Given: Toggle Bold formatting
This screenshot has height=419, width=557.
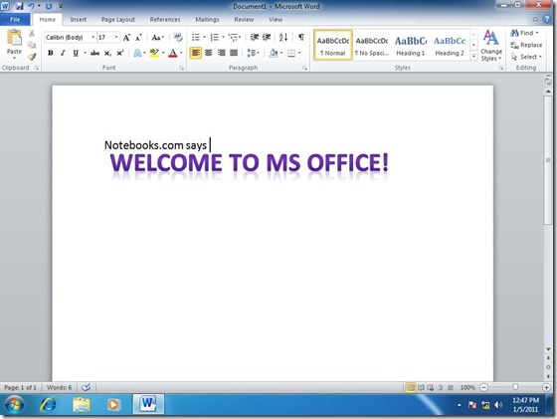Looking at the screenshot, I should (x=51, y=53).
